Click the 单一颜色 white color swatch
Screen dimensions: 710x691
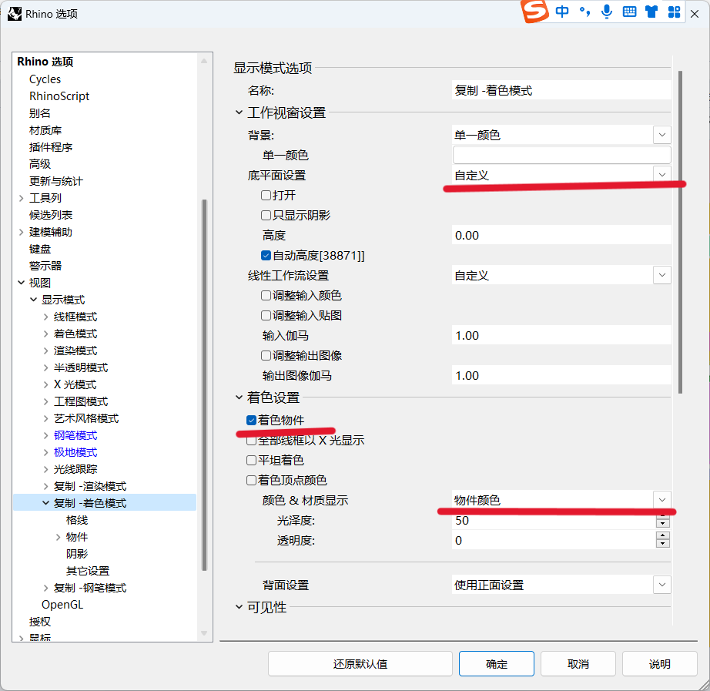click(561, 155)
